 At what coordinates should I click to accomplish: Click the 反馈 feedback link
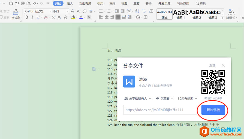click(212, 65)
